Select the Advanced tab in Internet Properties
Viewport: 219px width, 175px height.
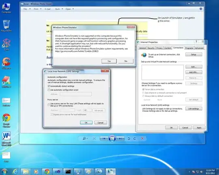pyautogui.click(x=199, y=48)
